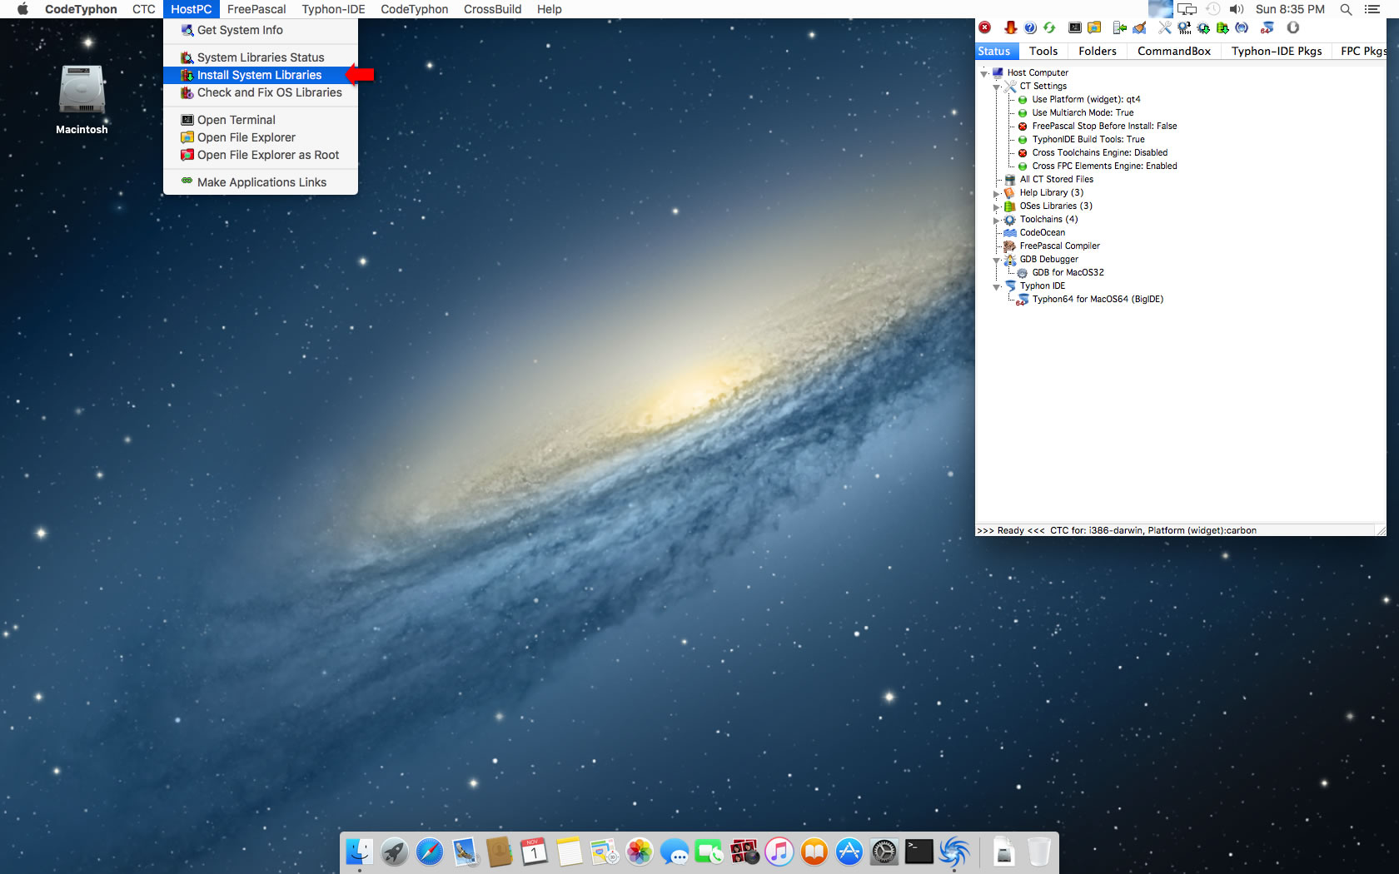Image resolution: width=1399 pixels, height=874 pixels.
Task: Expand the Help Library (3) node
Action: tap(997, 193)
